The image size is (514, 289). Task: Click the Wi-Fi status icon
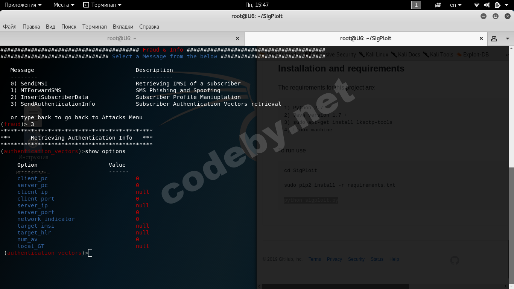(477, 5)
